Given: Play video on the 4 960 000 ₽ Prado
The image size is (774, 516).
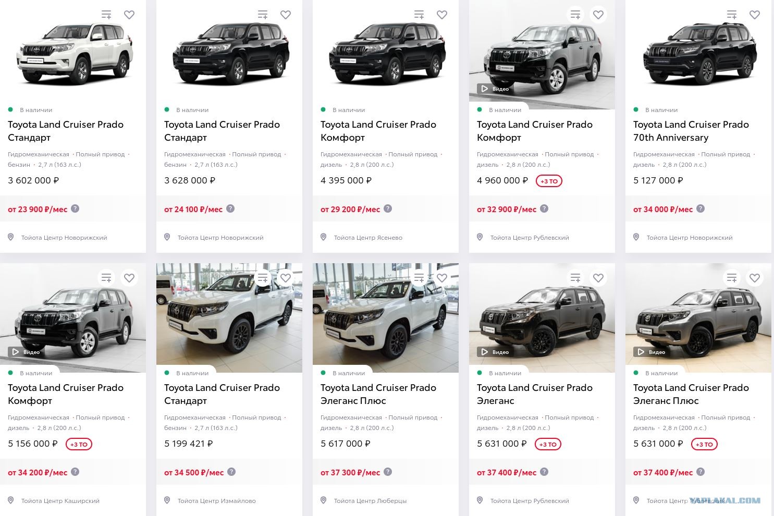Looking at the screenshot, I should (495, 89).
